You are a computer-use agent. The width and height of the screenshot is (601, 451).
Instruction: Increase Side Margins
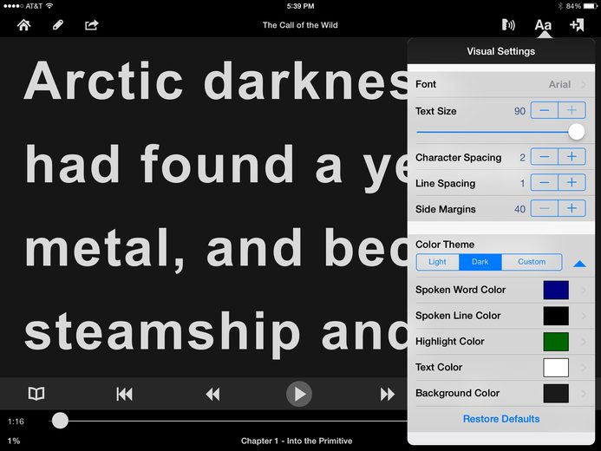coord(572,208)
